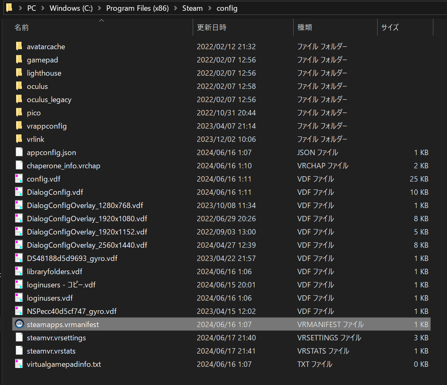Click the steamvr.vrstats file icon

[19, 351]
